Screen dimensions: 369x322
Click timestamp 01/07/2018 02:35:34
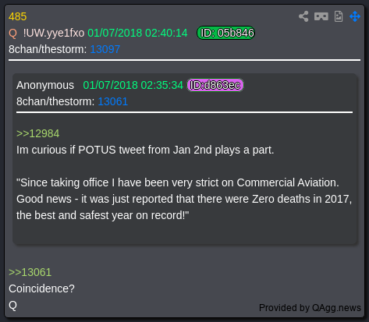point(133,85)
